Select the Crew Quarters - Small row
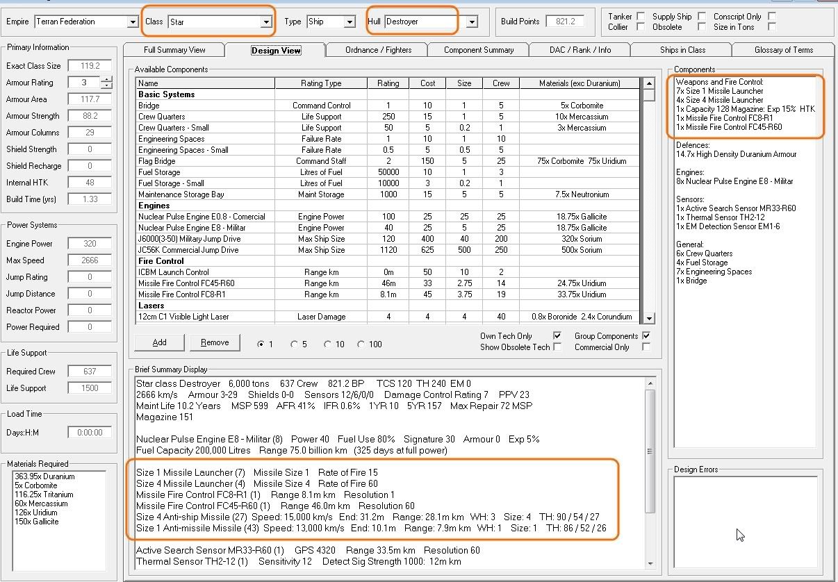This screenshot has height=582, width=838. (388, 128)
